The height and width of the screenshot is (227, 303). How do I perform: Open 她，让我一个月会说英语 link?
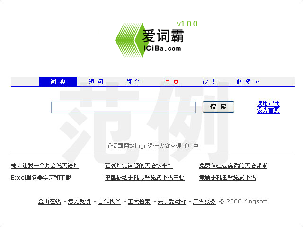tap(45, 166)
